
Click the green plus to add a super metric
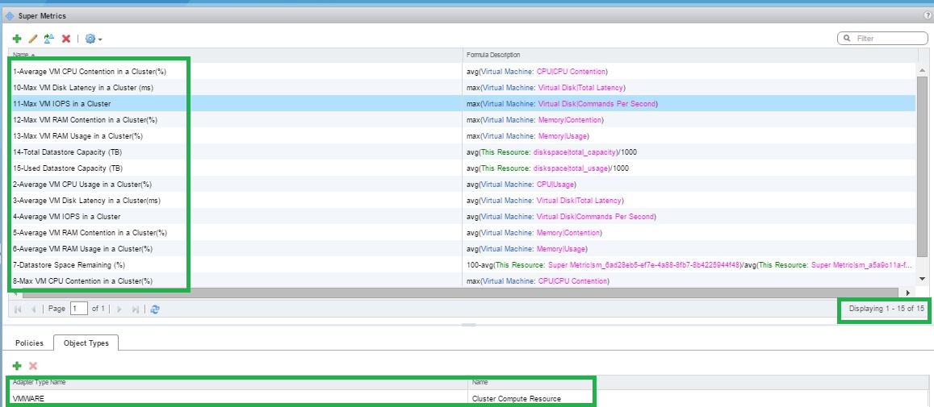pos(17,39)
